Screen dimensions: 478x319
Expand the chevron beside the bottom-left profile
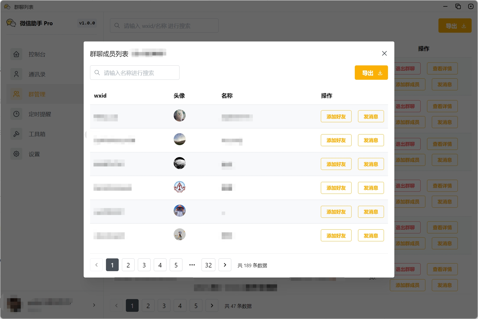coord(94,305)
